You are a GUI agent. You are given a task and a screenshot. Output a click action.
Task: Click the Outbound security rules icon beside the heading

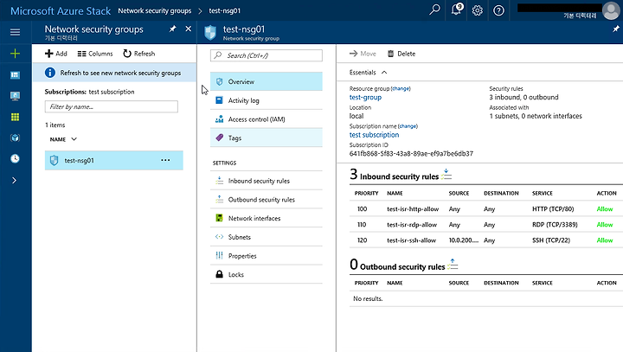tap(453, 264)
